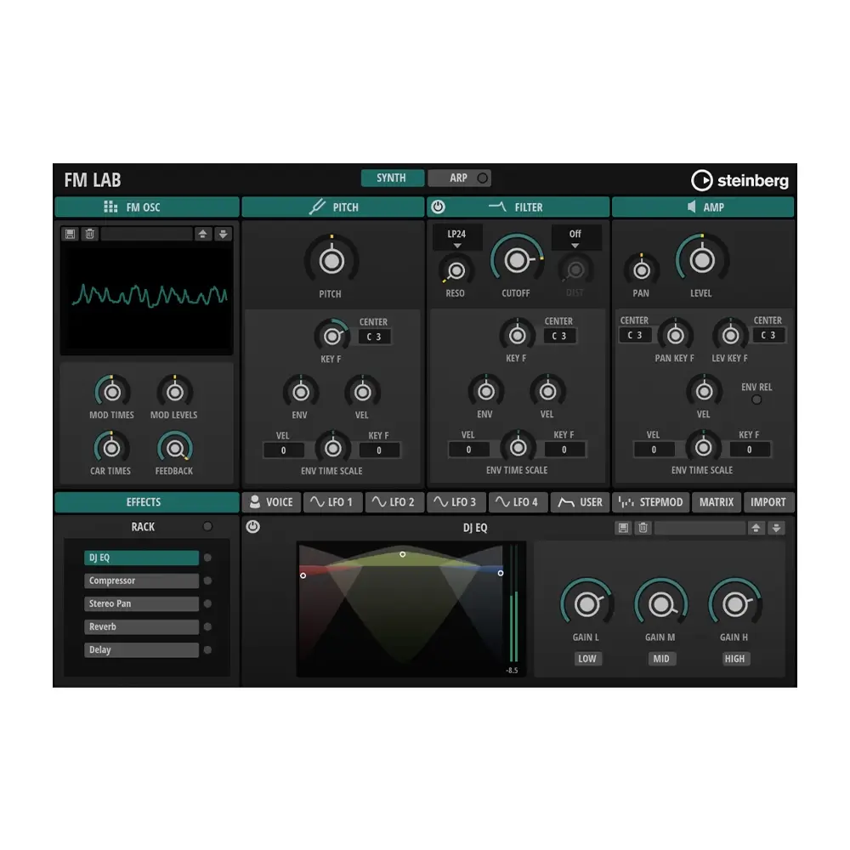The height and width of the screenshot is (850, 850).
Task: Enable the ARP on/off indicator
Action: click(482, 178)
